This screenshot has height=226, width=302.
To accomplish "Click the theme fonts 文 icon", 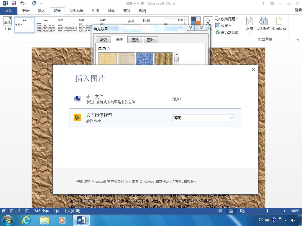I will 208,21.
